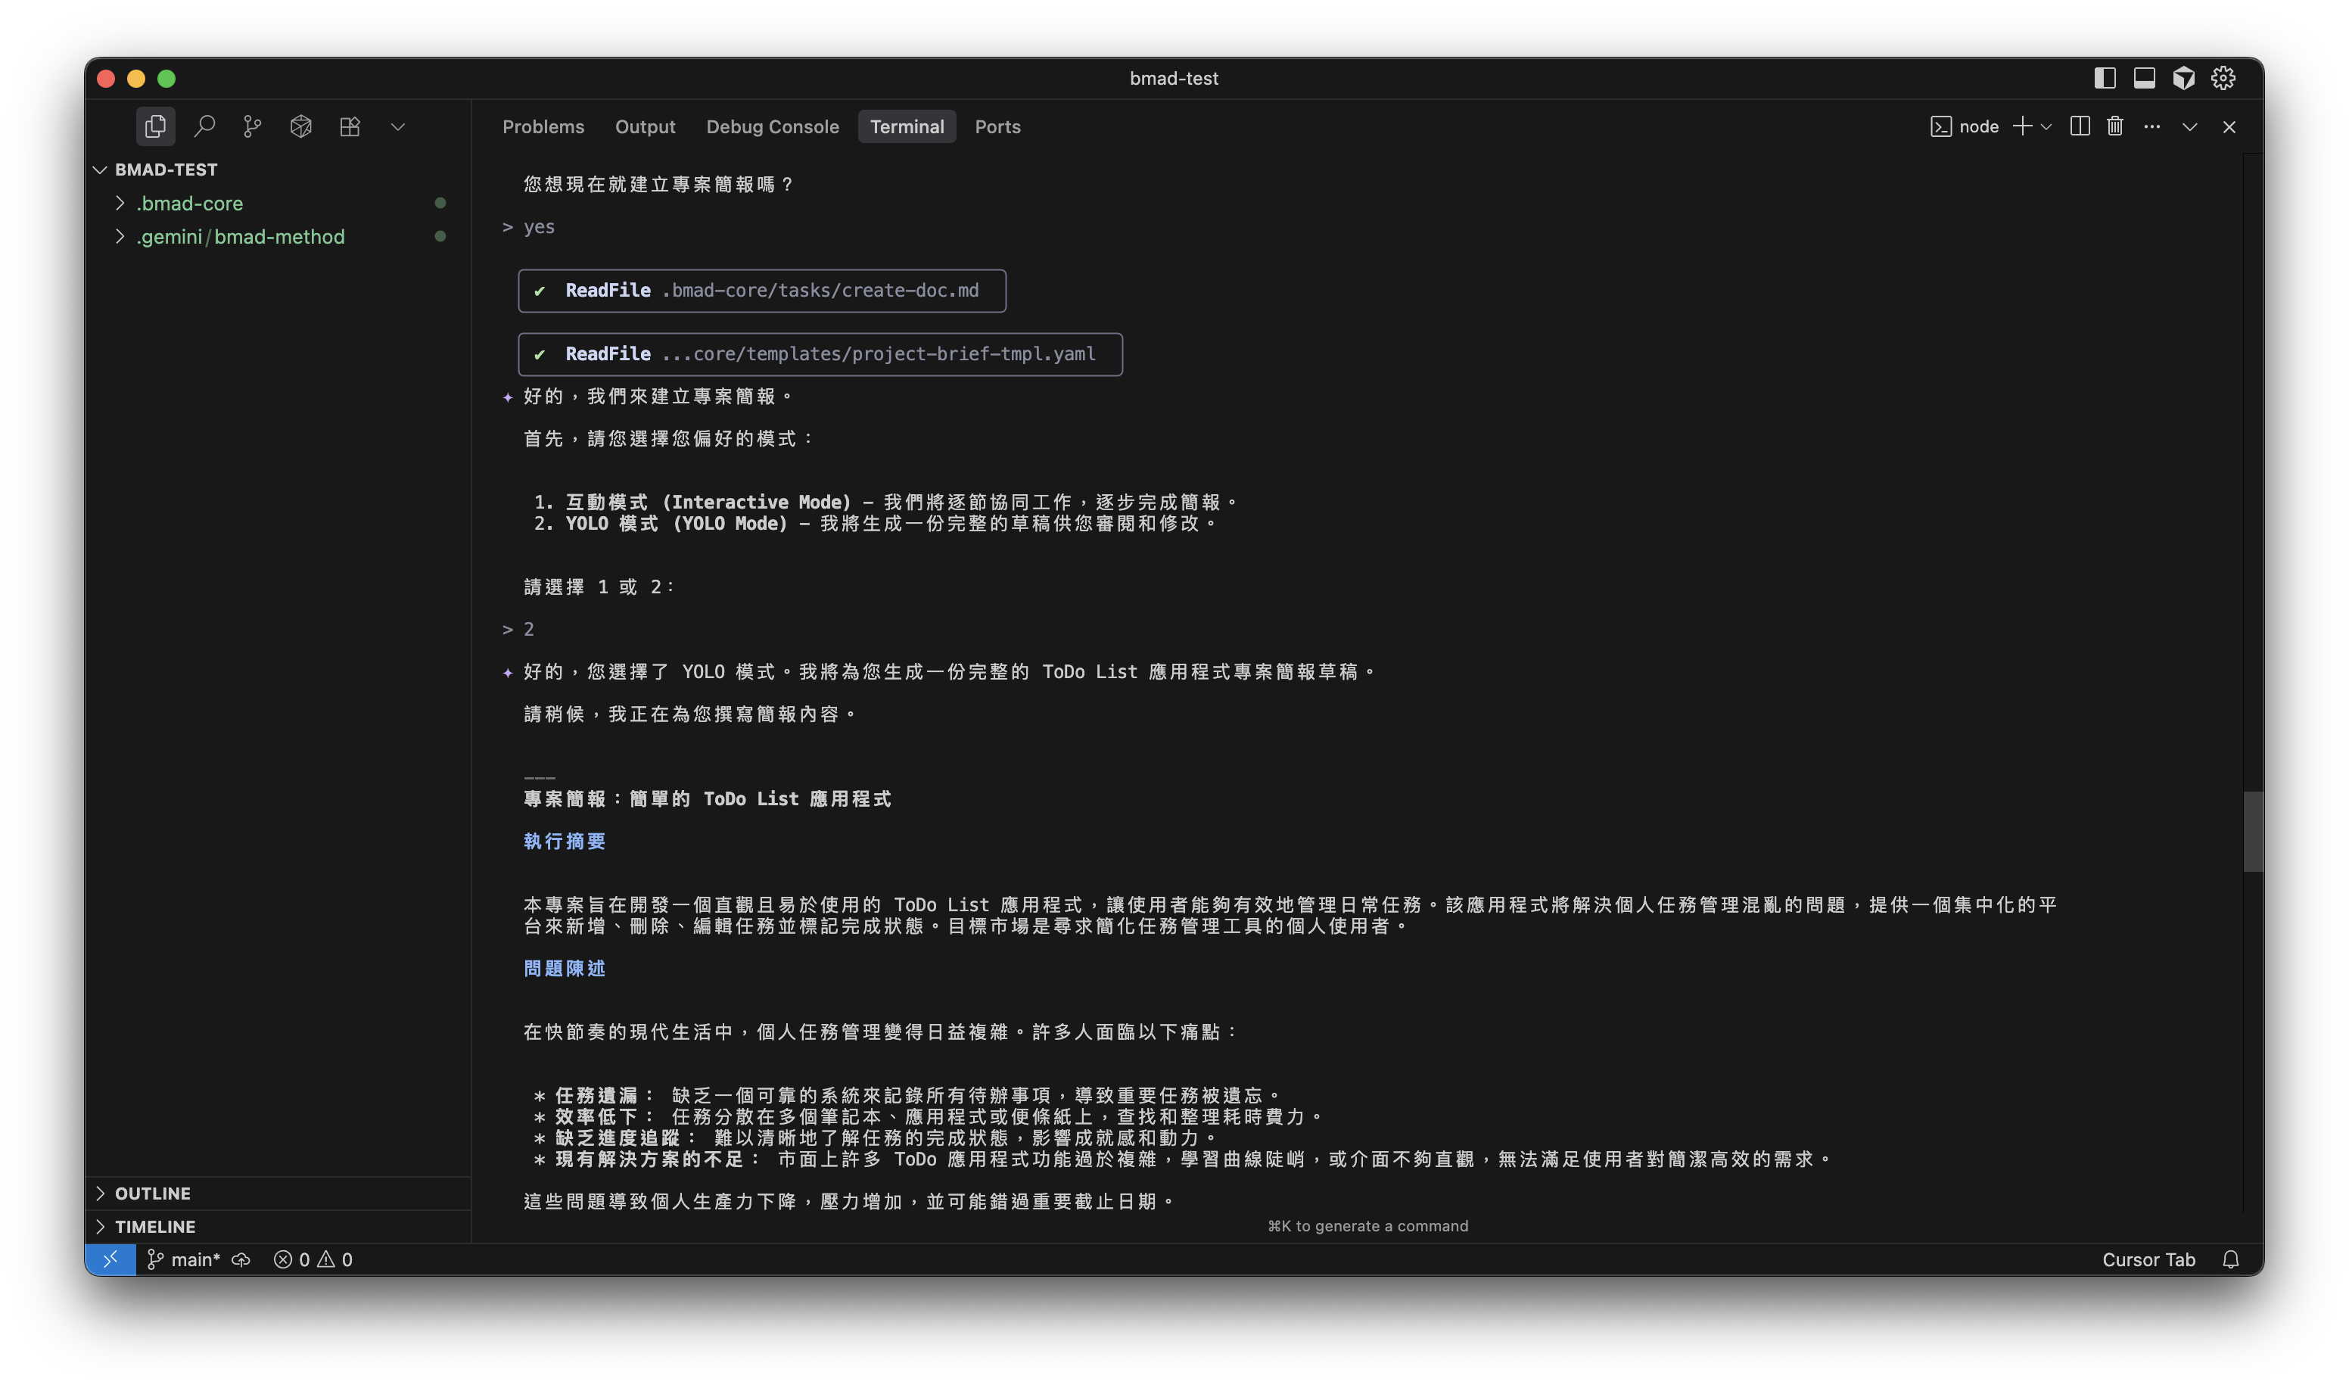Open notifications bell icon
The height and width of the screenshot is (1388, 2349).
[x=2230, y=1259]
